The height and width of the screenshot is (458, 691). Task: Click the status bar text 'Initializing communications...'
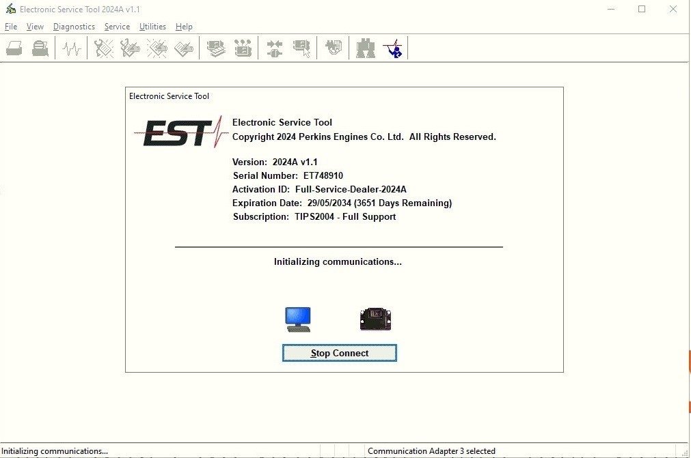pyautogui.click(x=55, y=451)
